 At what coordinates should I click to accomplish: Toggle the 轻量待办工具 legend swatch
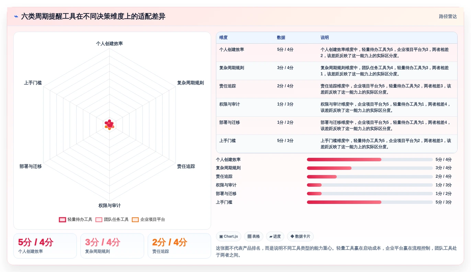point(62,220)
